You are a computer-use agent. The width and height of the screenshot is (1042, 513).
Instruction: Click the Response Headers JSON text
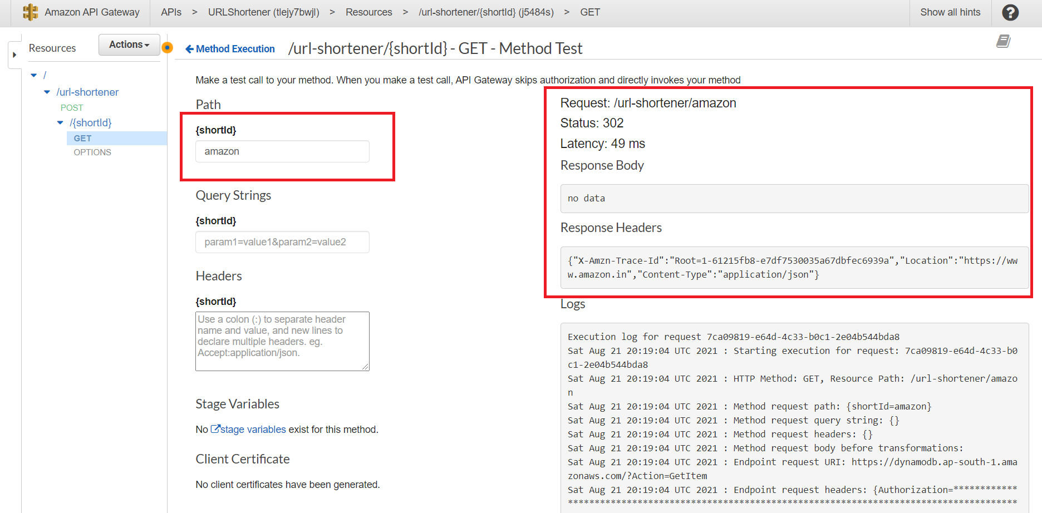(x=793, y=268)
